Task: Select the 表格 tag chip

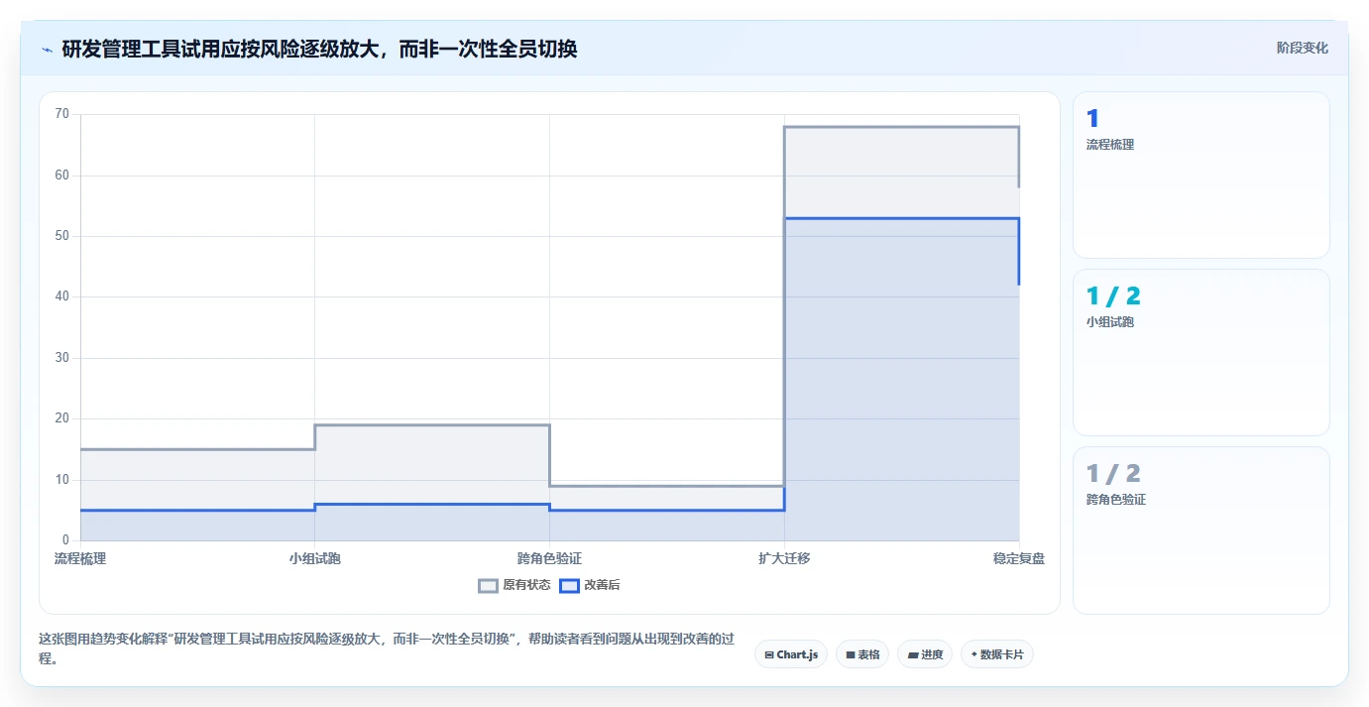Action: (862, 654)
